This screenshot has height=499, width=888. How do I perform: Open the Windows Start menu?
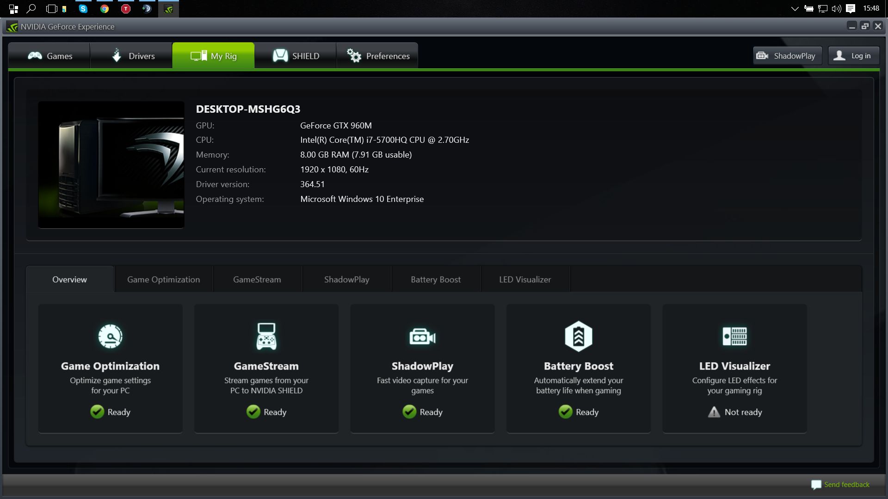coord(13,9)
